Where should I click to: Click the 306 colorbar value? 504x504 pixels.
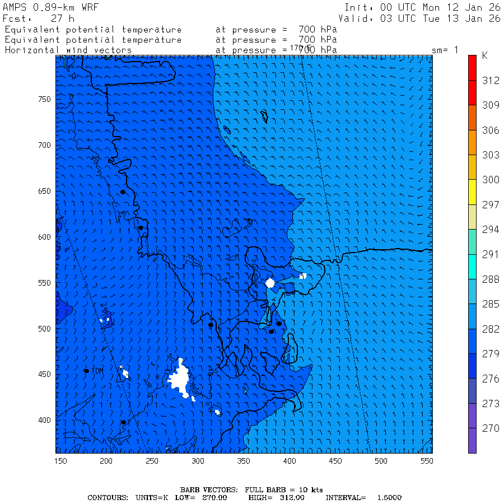[x=491, y=130]
